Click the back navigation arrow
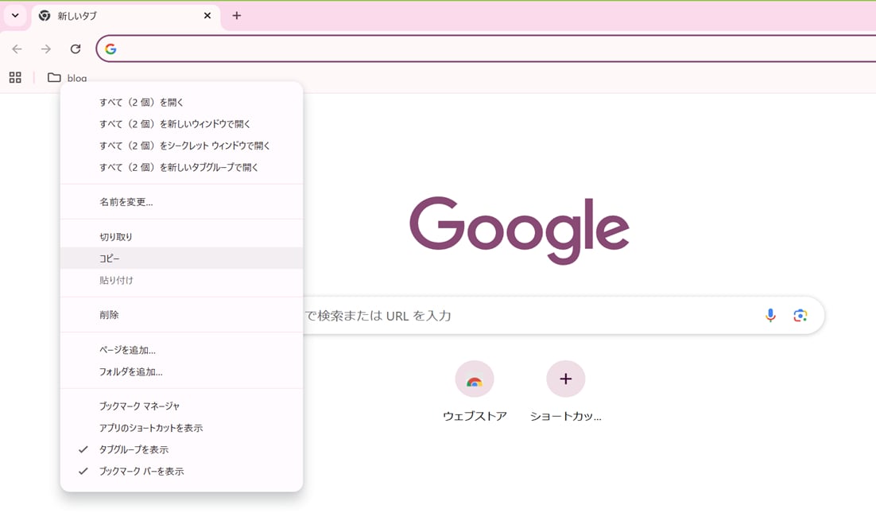The width and height of the screenshot is (876, 513). (x=17, y=49)
